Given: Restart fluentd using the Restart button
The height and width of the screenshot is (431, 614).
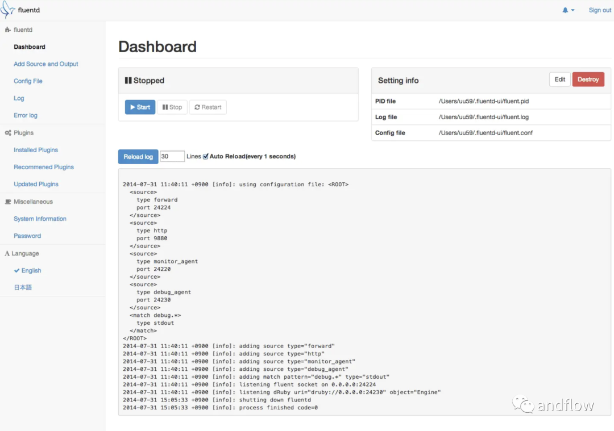Looking at the screenshot, I should (x=208, y=107).
